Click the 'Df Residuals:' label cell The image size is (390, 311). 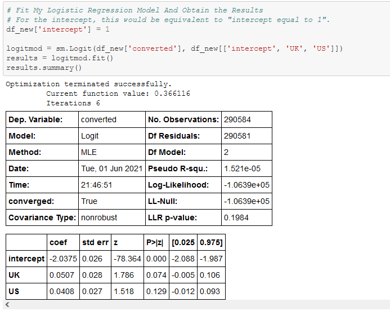pyautogui.click(x=183, y=136)
